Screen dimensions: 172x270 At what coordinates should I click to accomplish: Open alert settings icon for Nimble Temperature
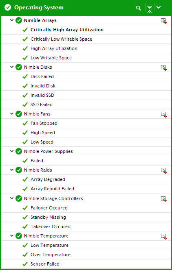point(163,236)
